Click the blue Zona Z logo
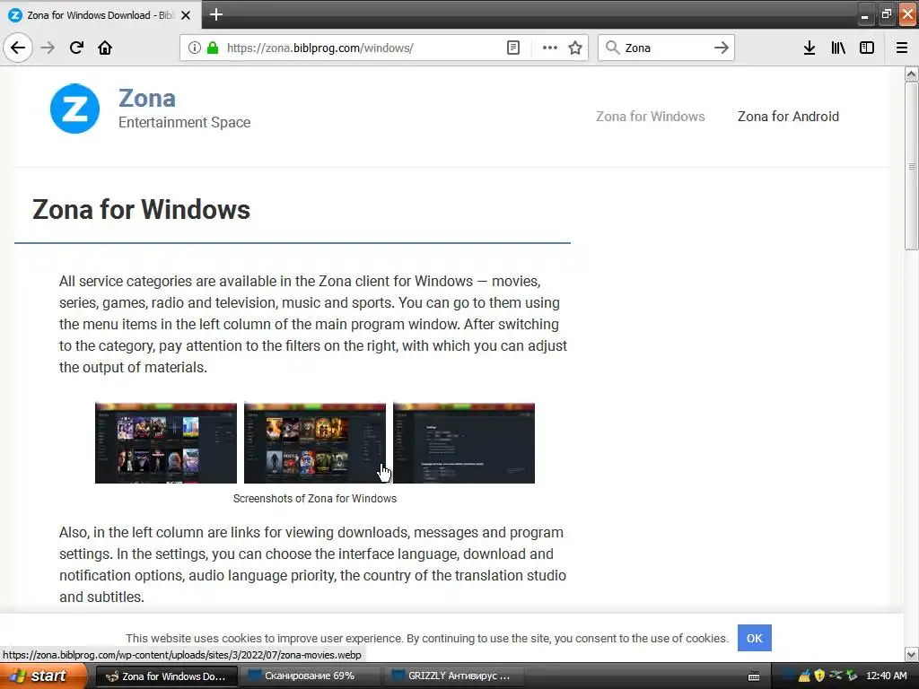 (74, 109)
